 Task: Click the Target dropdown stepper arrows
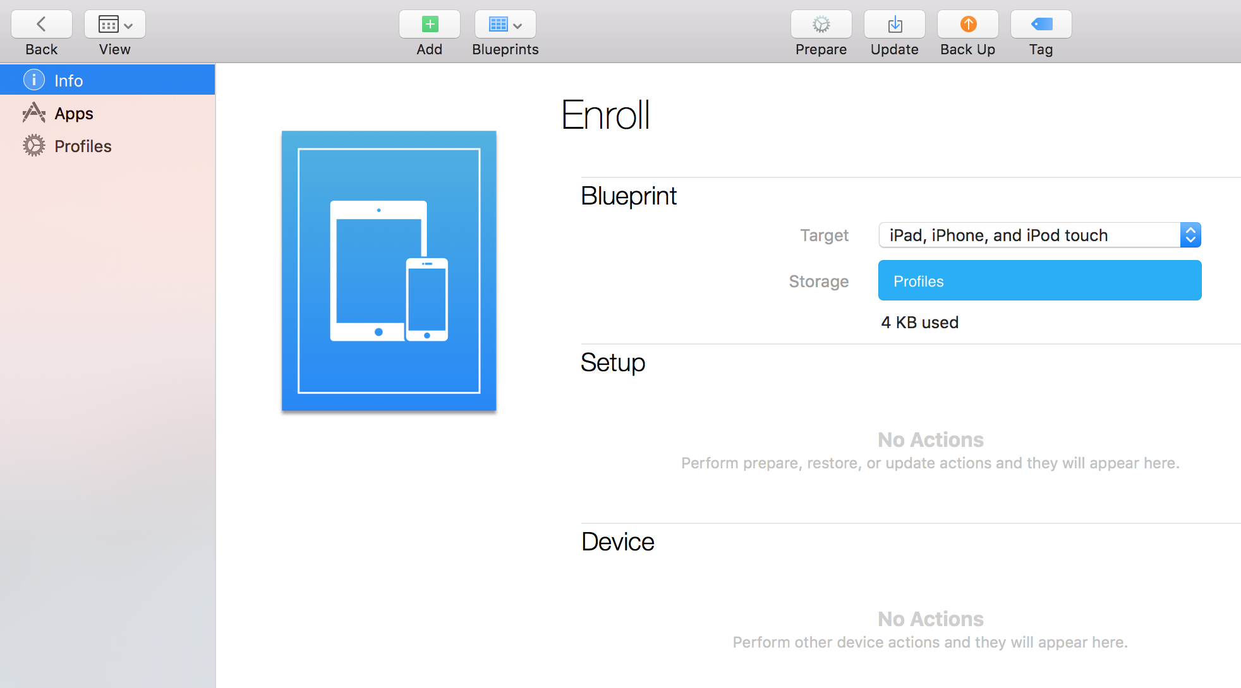coord(1190,235)
